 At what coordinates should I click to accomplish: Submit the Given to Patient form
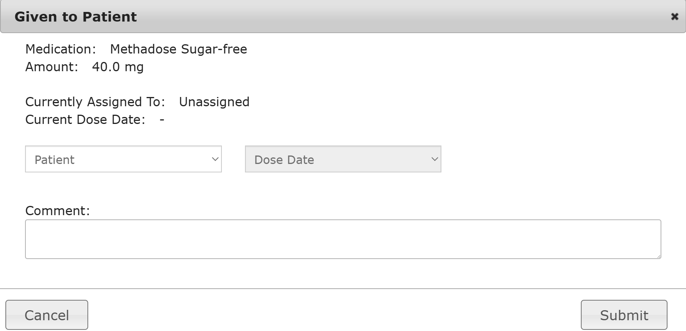(624, 315)
